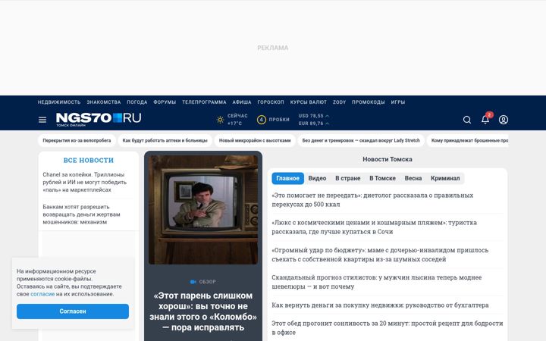Open the ГОРОСКОП menu item
The width and height of the screenshot is (546, 341).
(x=271, y=102)
